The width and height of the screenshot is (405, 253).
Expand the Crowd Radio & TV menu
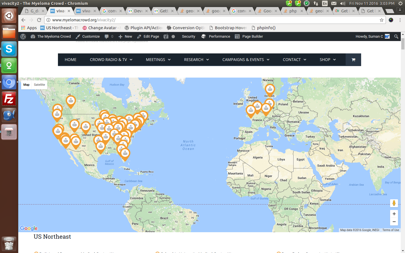(111, 60)
